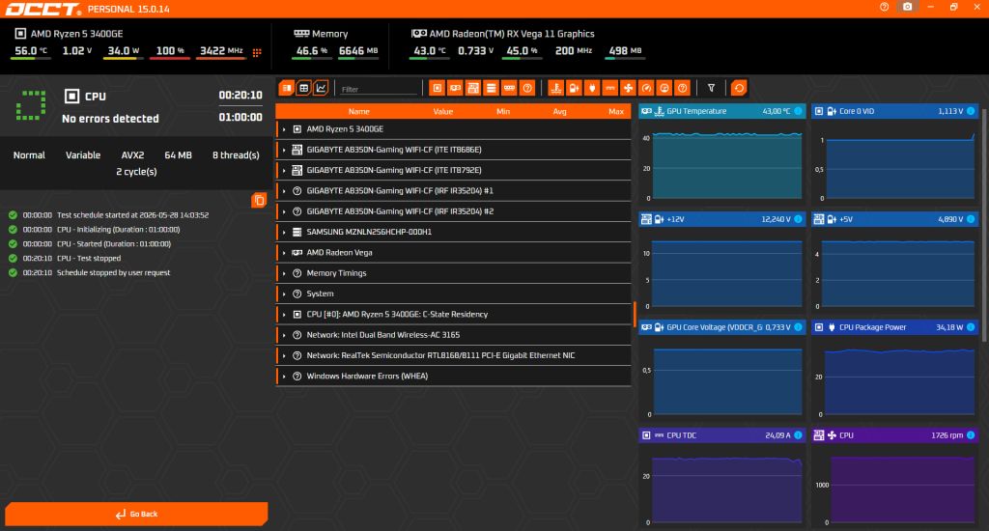Toggle the current sensor type filter
This screenshot has height=531, width=989.
coord(610,88)
